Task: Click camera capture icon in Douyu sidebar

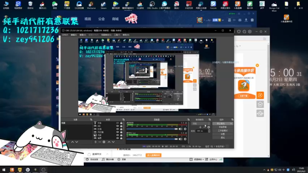Action: 260,113
